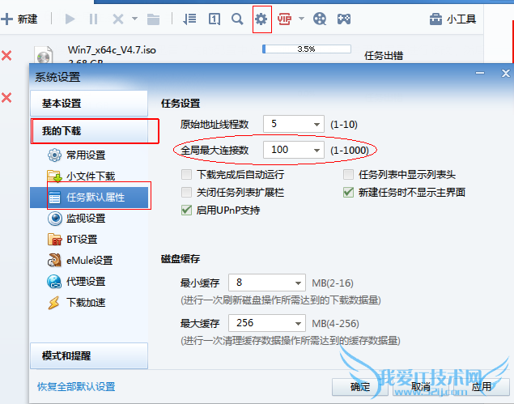The height and width of the screenshot is (404, 514).
Task: Click the 取消 button
Action: [x=421, y=387]
